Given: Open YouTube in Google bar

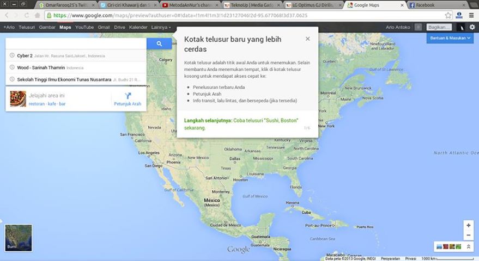Looking at the screenshot, I should [x=84, y=27].
